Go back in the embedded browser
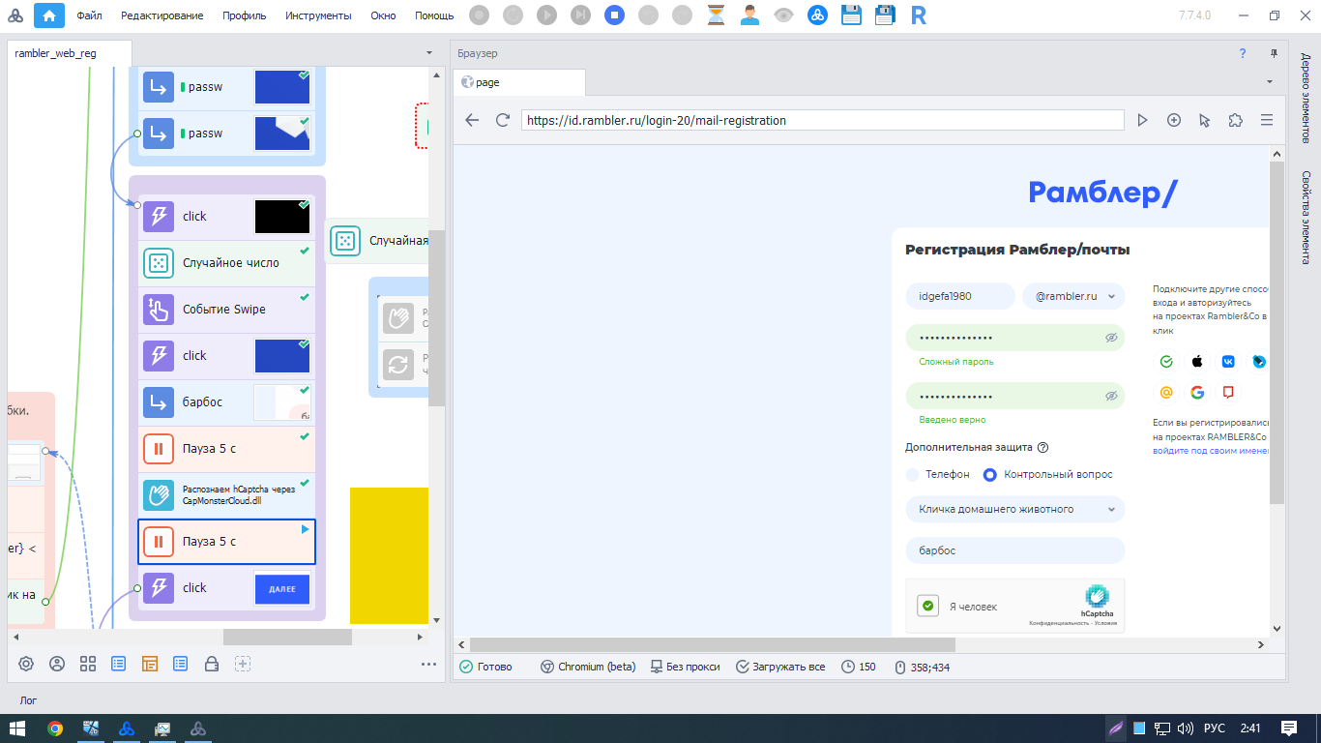 pos(472,120)
